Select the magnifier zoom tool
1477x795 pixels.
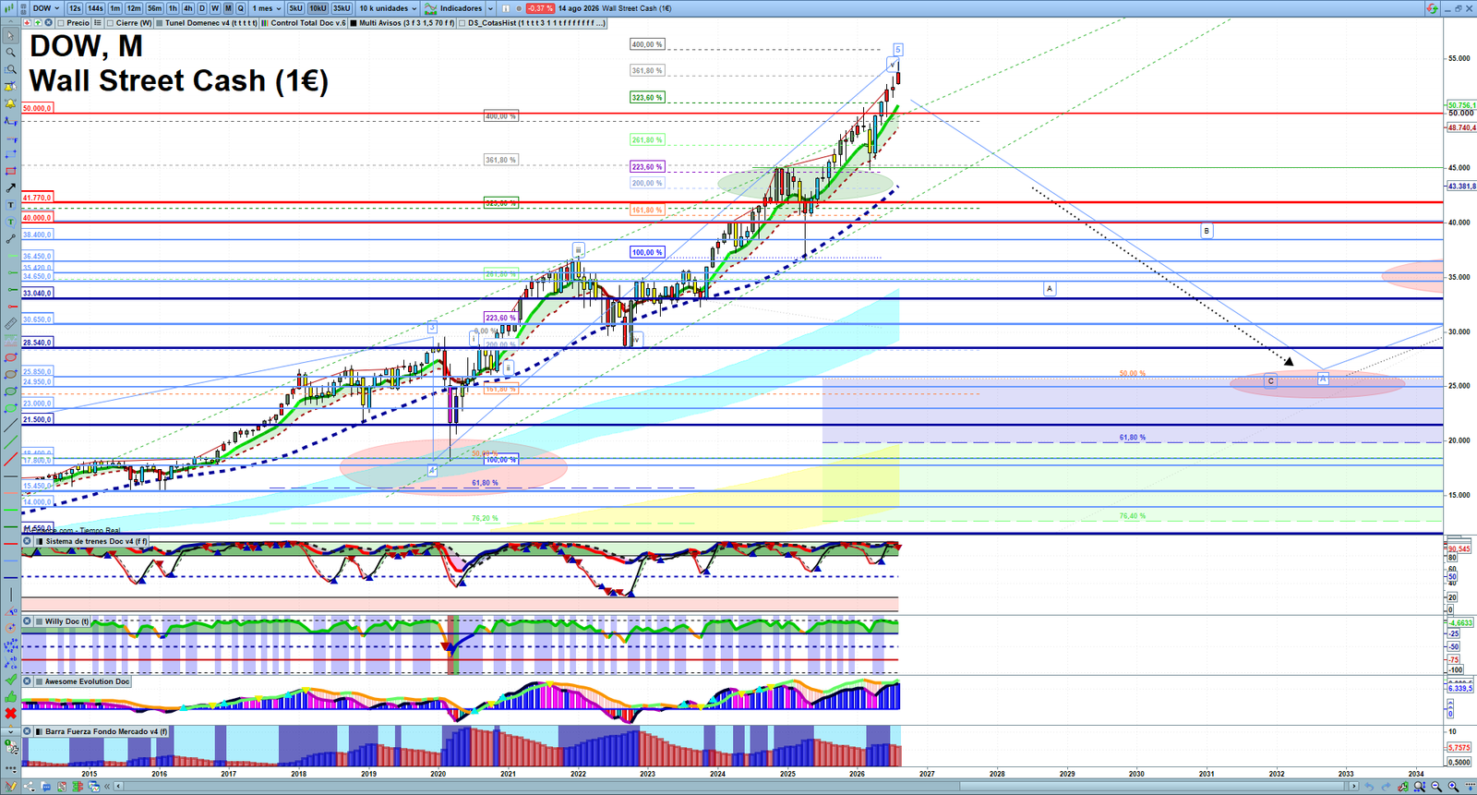[x=10, y=52]
